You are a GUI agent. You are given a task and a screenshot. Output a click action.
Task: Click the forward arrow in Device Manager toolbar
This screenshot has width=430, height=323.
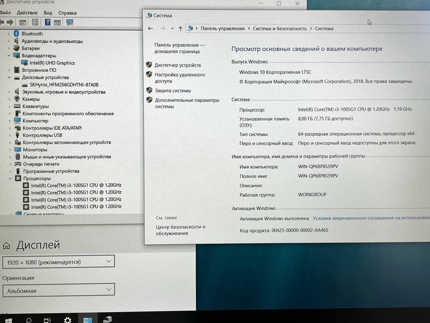[10, 23]
